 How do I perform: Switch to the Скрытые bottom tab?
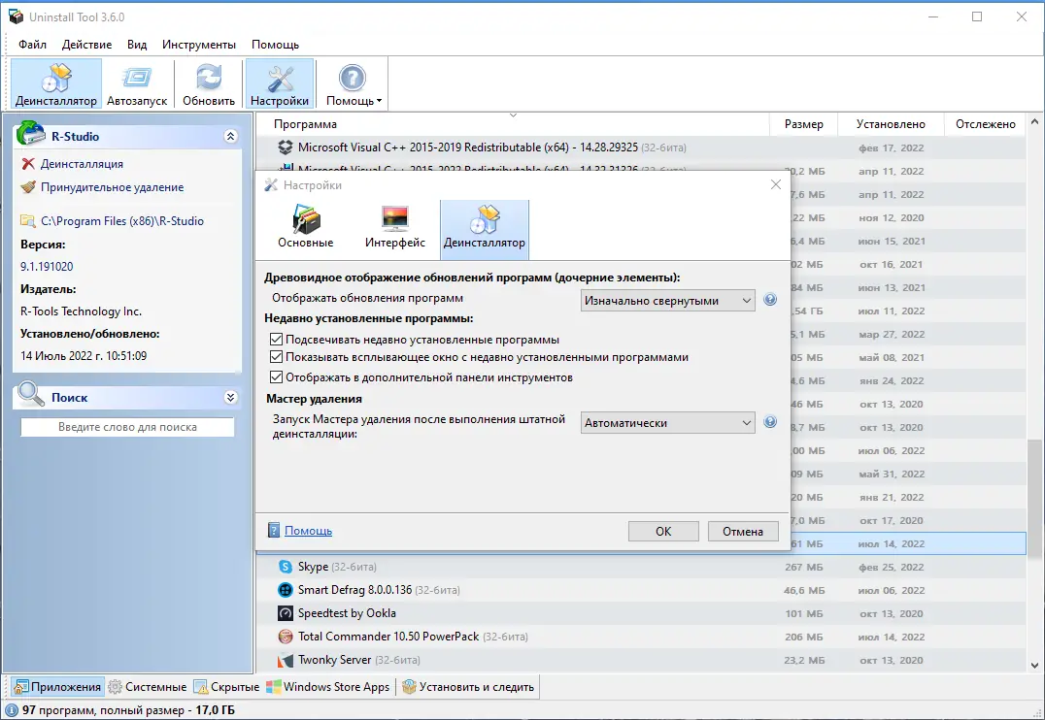[x=226, y=687]
